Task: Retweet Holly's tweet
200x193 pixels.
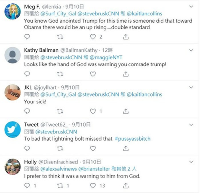Action: coord(60,186)
